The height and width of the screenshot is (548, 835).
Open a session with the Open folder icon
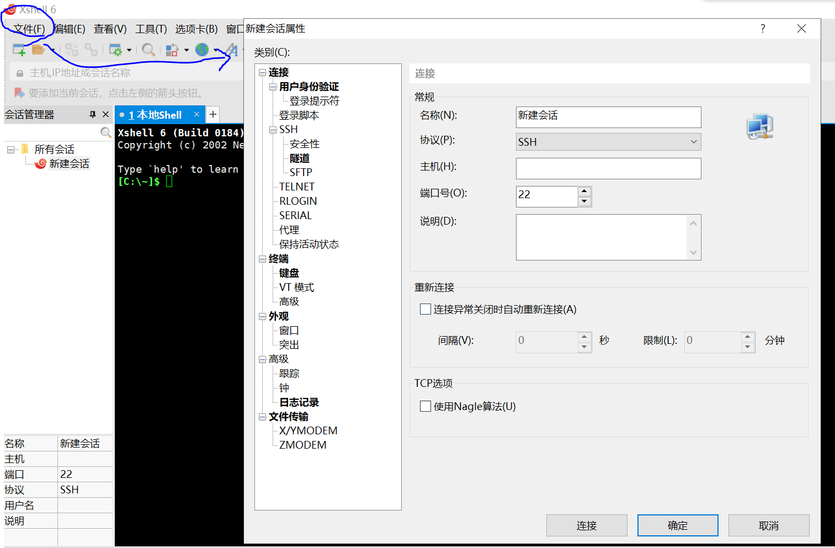coord(38,50)
